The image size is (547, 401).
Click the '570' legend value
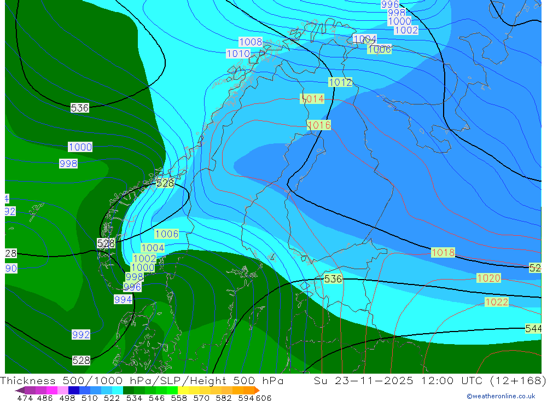point(201,398)
